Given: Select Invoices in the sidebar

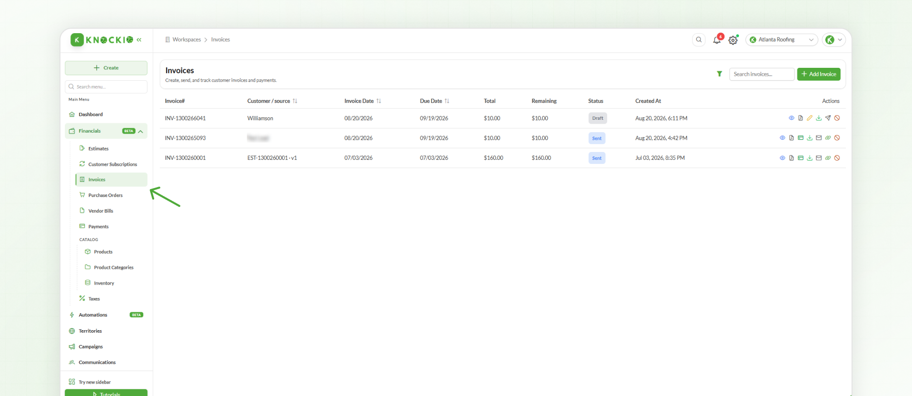Looking at the screenshot, I should point(112,180).
